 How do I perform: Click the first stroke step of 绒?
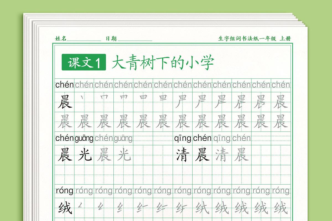81,205
